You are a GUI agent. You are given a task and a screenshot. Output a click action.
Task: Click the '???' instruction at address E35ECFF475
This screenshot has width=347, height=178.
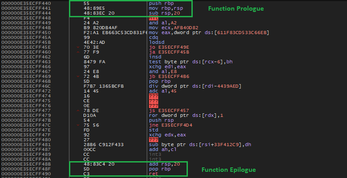pyautogui.click(x=154, y=101)
